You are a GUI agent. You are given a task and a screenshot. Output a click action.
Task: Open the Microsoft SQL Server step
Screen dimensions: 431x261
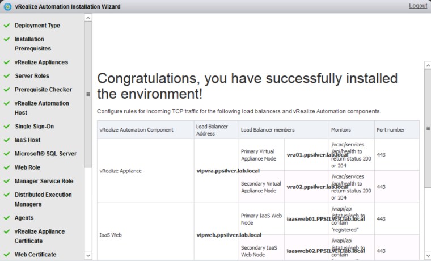pos(45,154)
